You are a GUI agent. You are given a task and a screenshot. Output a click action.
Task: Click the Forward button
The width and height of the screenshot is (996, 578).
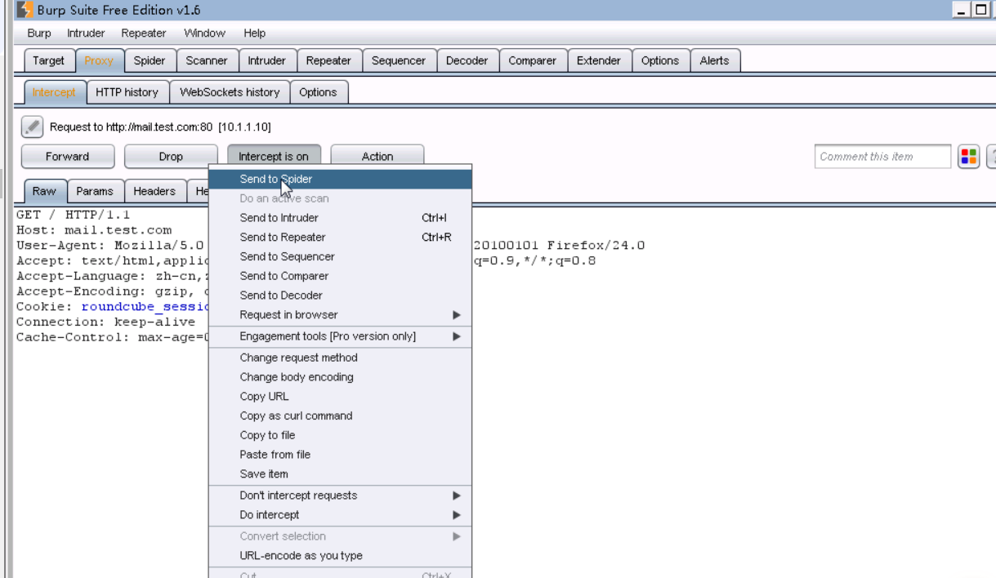68,157
